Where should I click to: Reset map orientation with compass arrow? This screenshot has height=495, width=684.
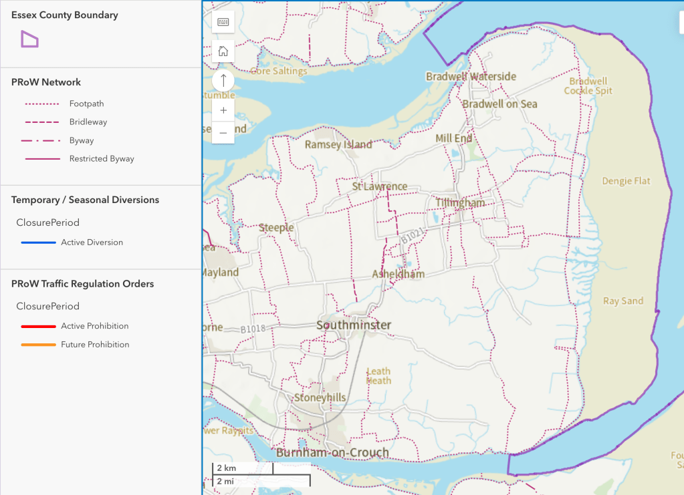point(223,81)
